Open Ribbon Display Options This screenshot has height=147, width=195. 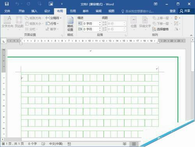tap(156, 4)
